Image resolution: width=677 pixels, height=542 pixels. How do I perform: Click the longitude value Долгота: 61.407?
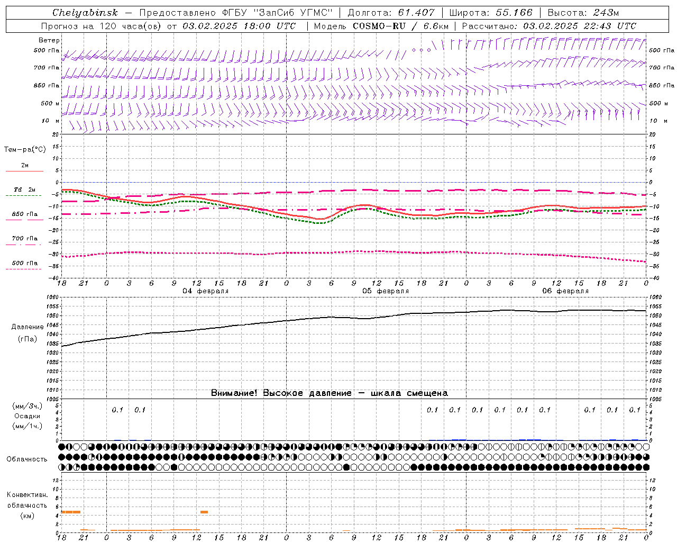391,13
